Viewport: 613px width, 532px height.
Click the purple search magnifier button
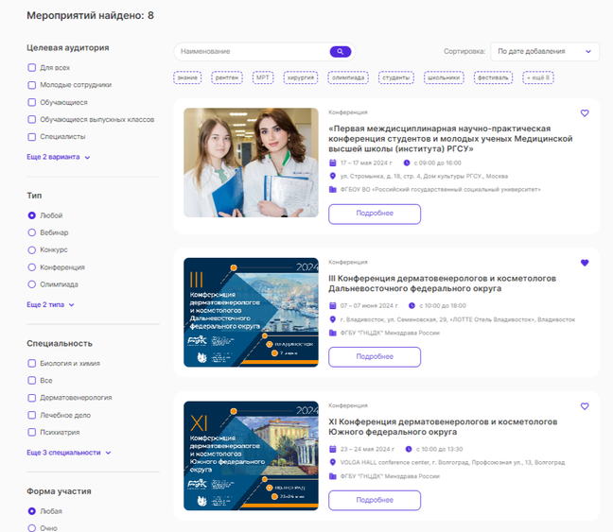pyautogui.click(x=340, y=51)
